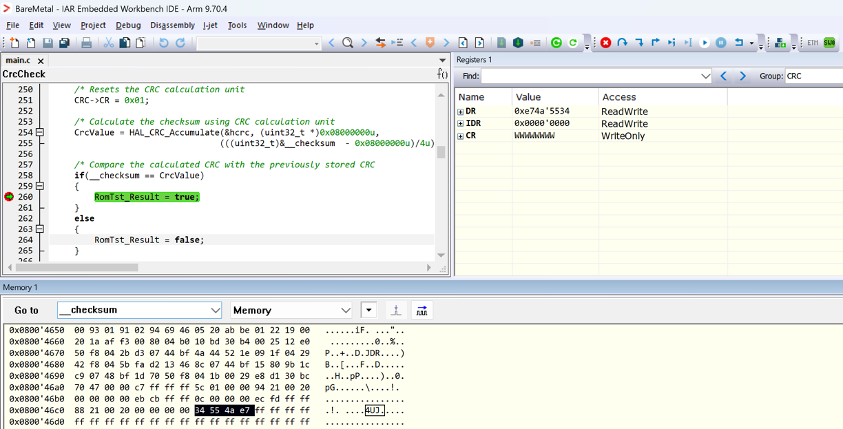Toggle bookmark with orange shield icon

point(430,43)
